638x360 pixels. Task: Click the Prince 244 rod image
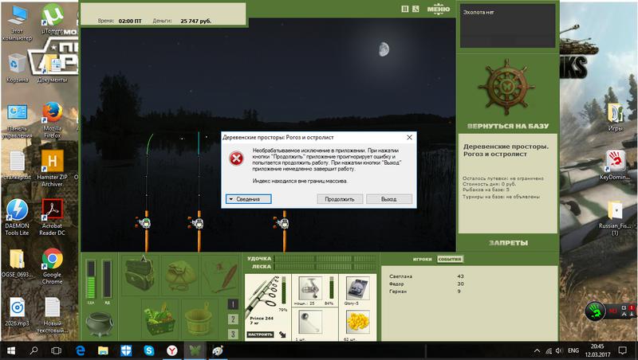[263, 295]
